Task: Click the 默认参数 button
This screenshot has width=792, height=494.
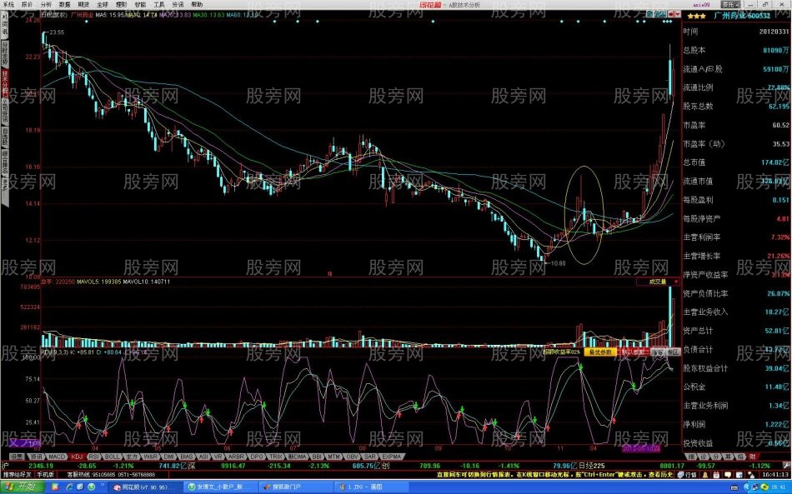Action: [x=633, y=352]
